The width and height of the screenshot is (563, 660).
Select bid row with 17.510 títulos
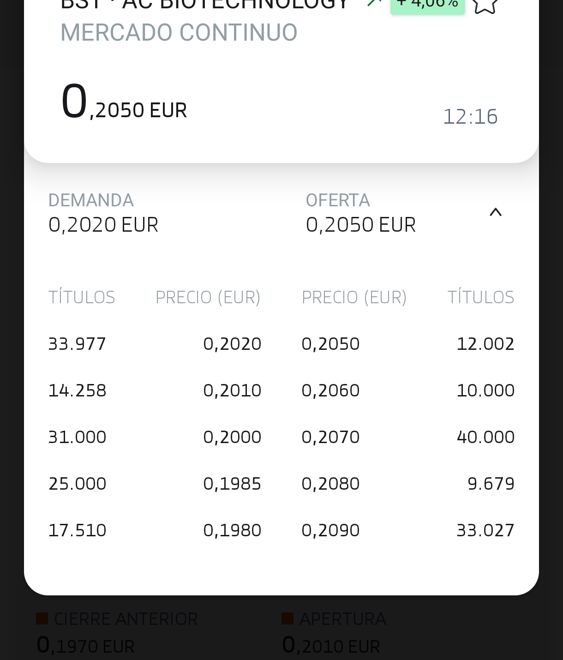coord(155,530)
